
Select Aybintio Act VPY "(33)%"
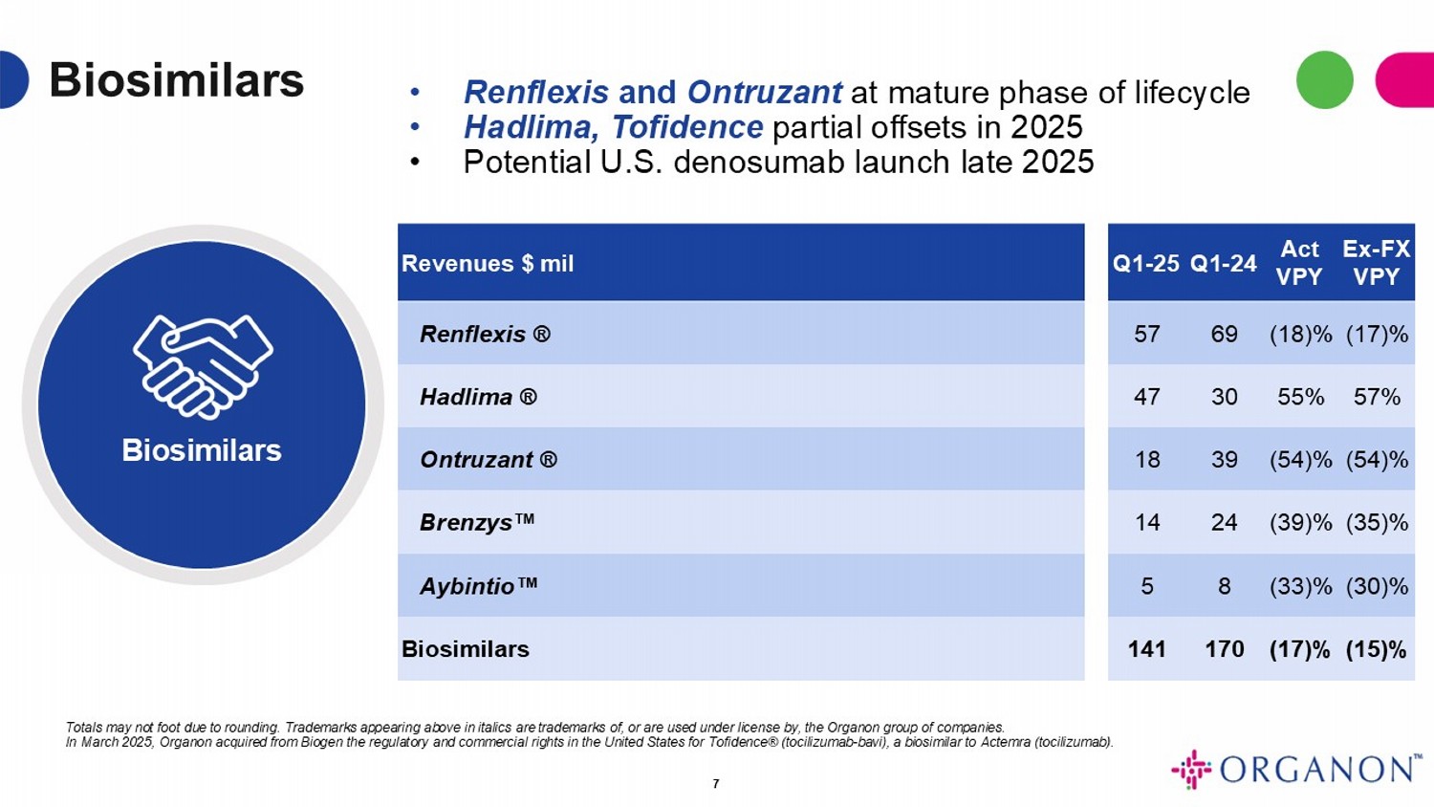coord(1301,586)
